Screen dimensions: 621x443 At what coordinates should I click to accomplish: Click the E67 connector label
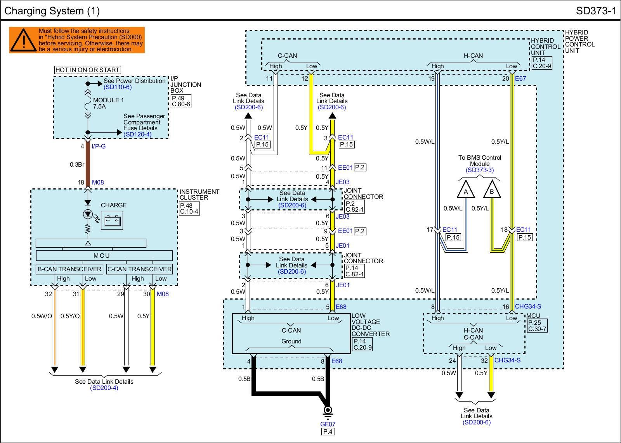520,78
